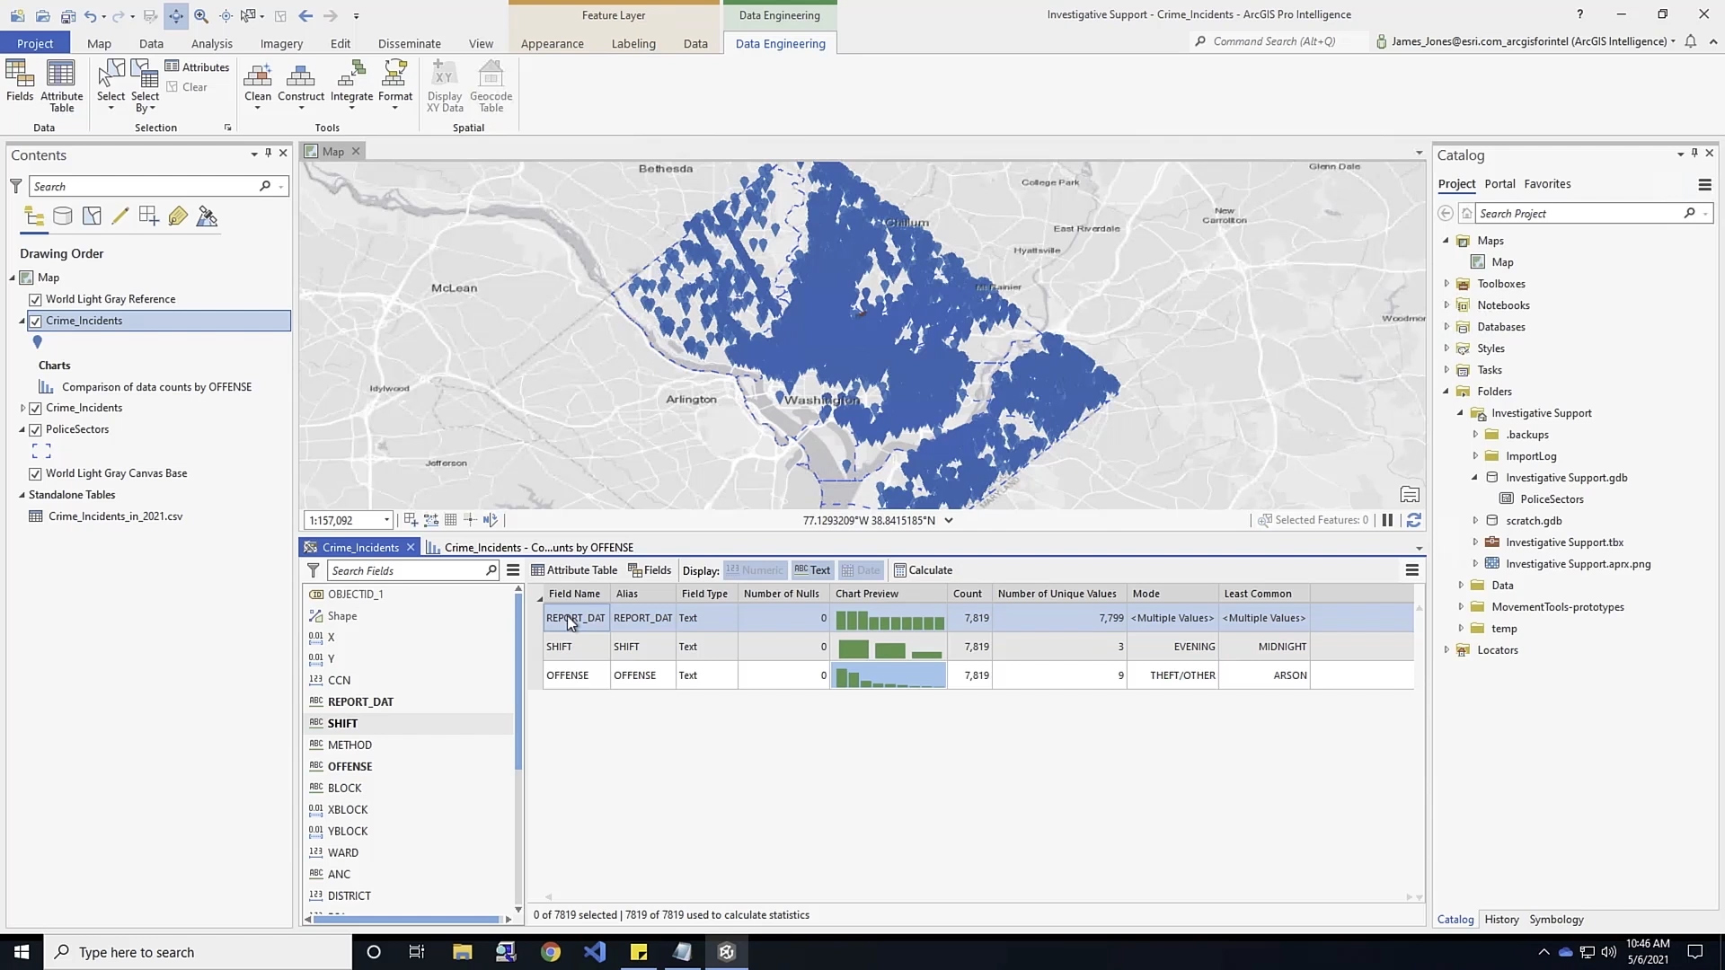The width and height of the screenshot is (1725, 970).
Task: Switch Contents to List By Selection
Action: [92, 216]
